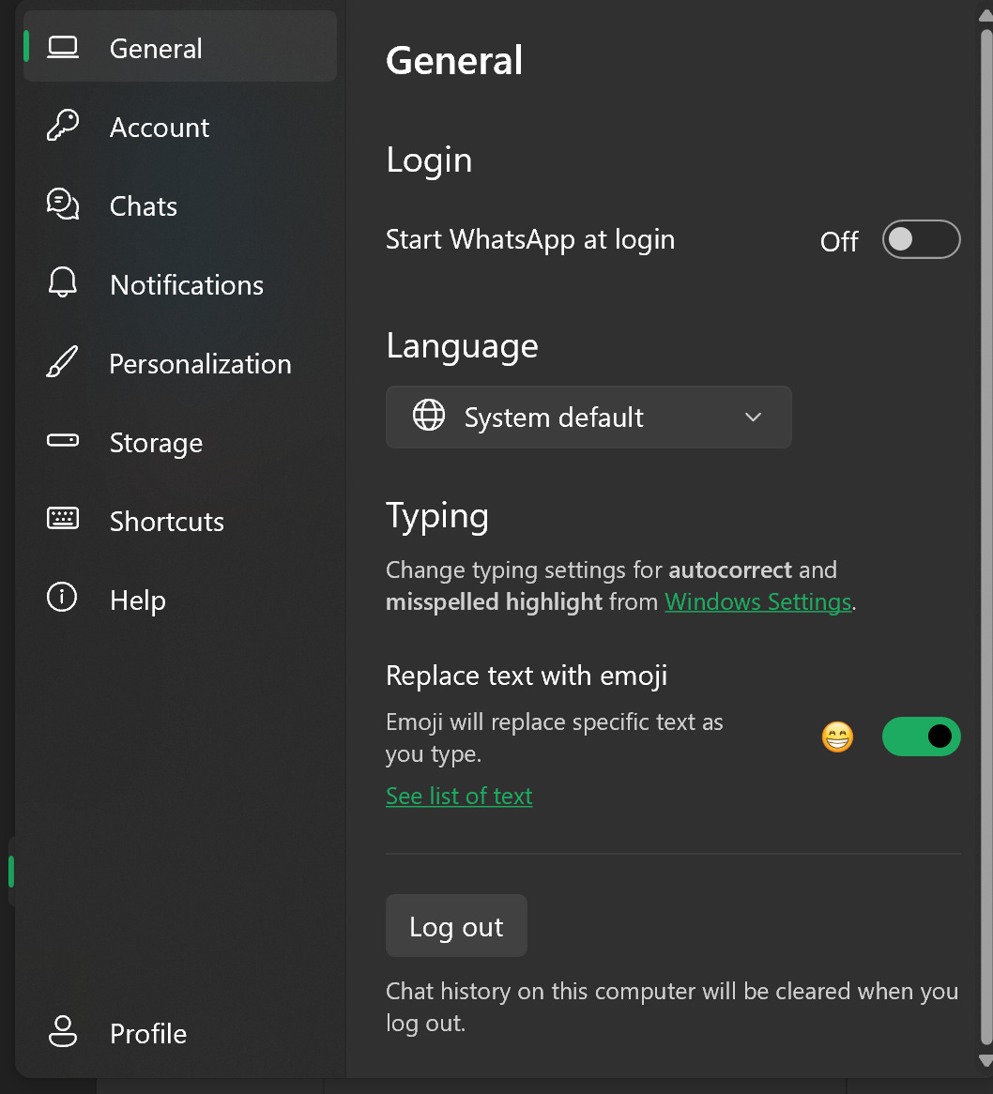Click the settings vertical scrollbar
993x1094 pixels.
coord(986,538)
